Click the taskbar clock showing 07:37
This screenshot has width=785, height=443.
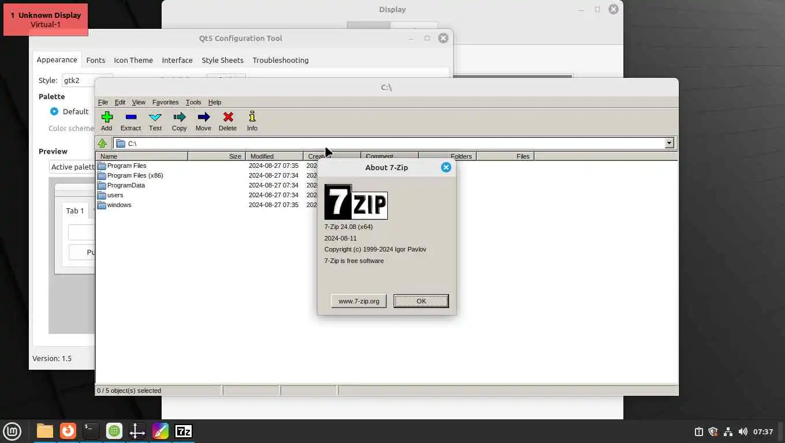click(763, 431)
